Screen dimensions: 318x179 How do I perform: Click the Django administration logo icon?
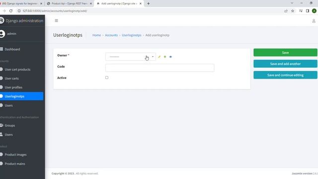pyautogui.click(x=2, y=20)
